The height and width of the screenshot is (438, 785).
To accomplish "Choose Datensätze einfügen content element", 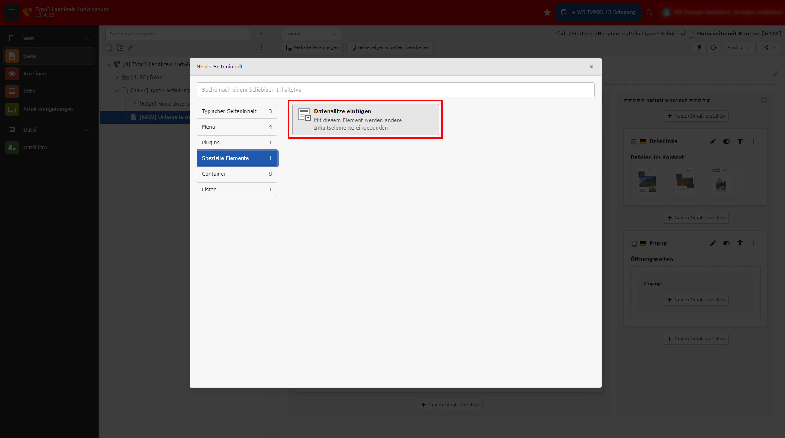I will (365, 120).
